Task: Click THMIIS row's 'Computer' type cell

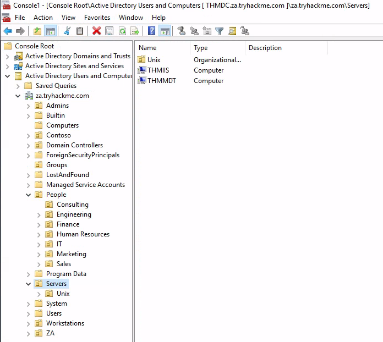Action: coord(209,70)
